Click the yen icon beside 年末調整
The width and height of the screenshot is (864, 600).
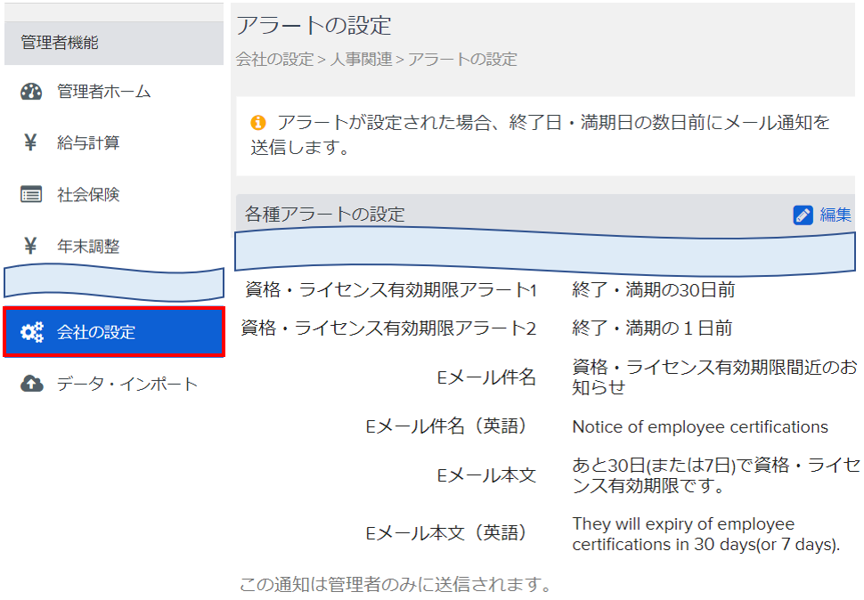[x=31, y=246]
